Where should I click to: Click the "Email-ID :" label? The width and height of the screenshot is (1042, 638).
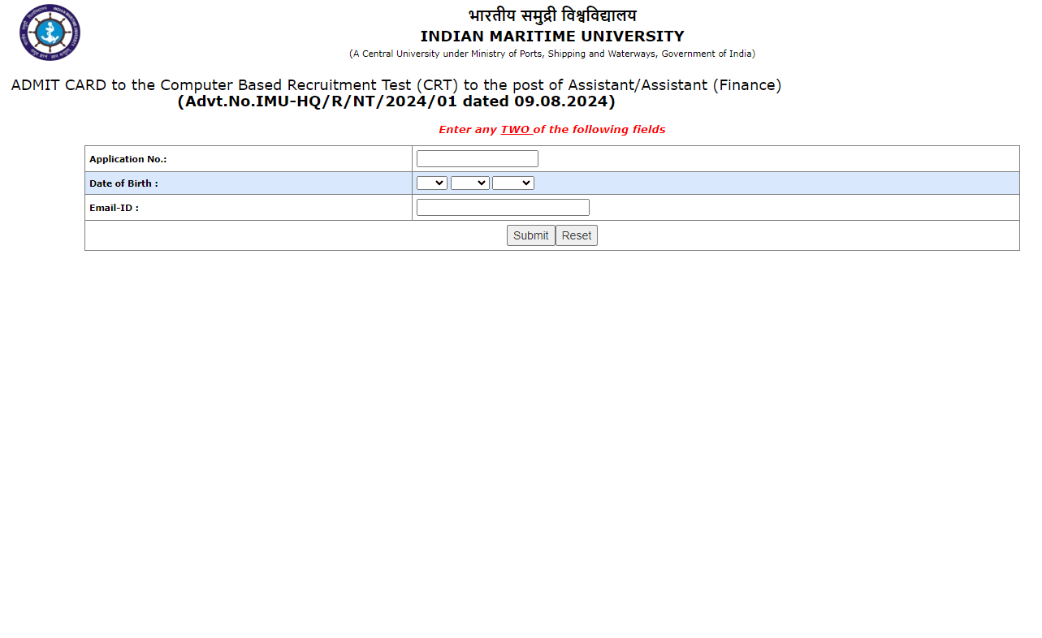click(114, 209)
